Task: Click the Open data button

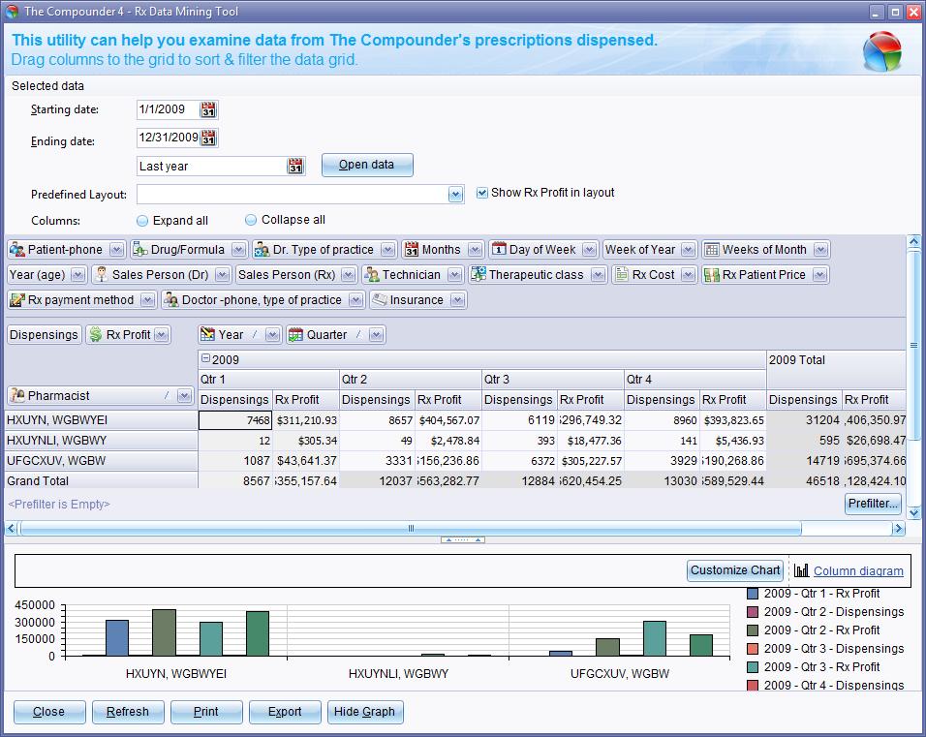Action: 367,165
